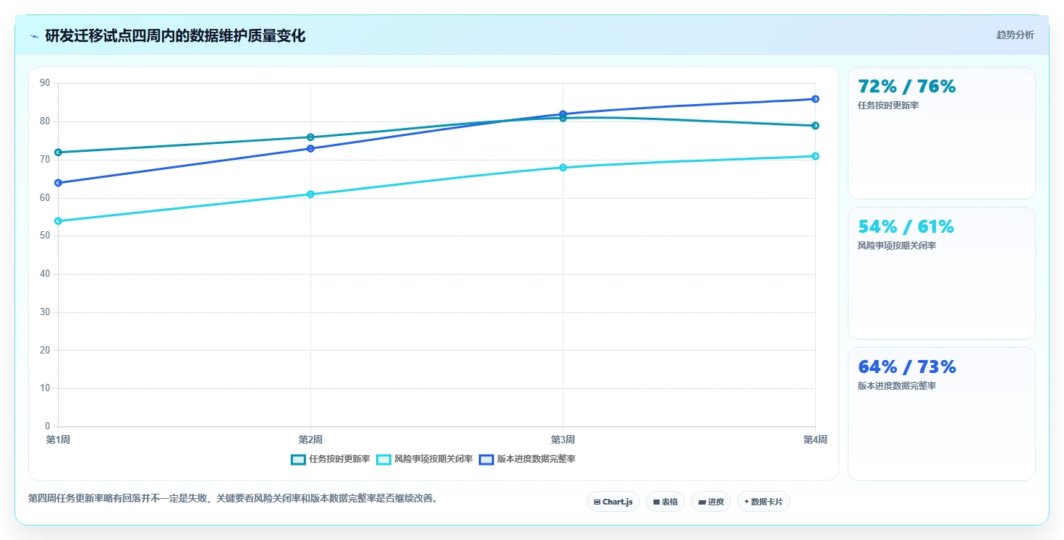Click the 版本进度数据完整率 legend color box

coord(486,460)
